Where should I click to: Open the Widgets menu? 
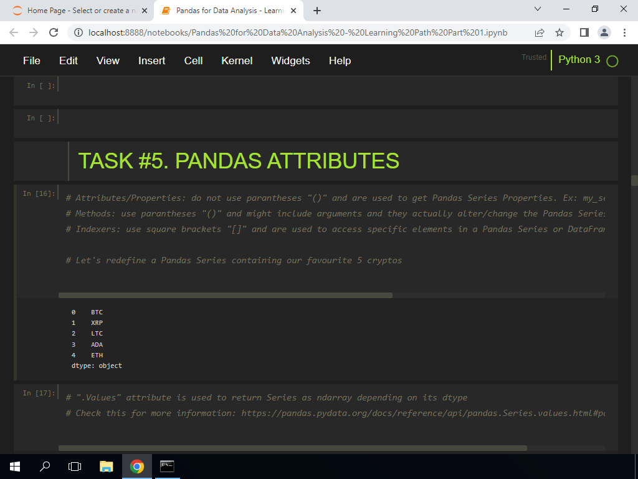tap(290, 60)
